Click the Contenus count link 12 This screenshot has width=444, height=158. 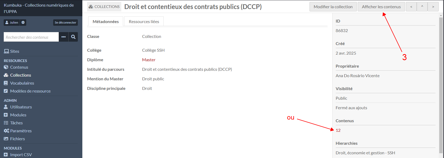338,130
